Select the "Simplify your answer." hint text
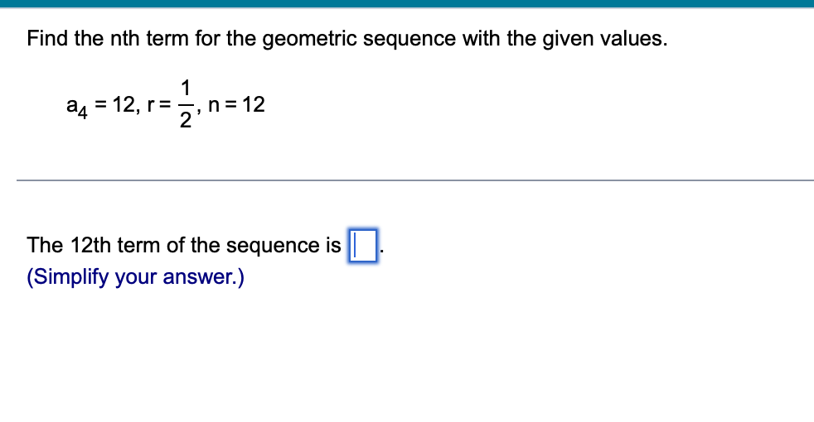814x422 pixels. point(135,277)
